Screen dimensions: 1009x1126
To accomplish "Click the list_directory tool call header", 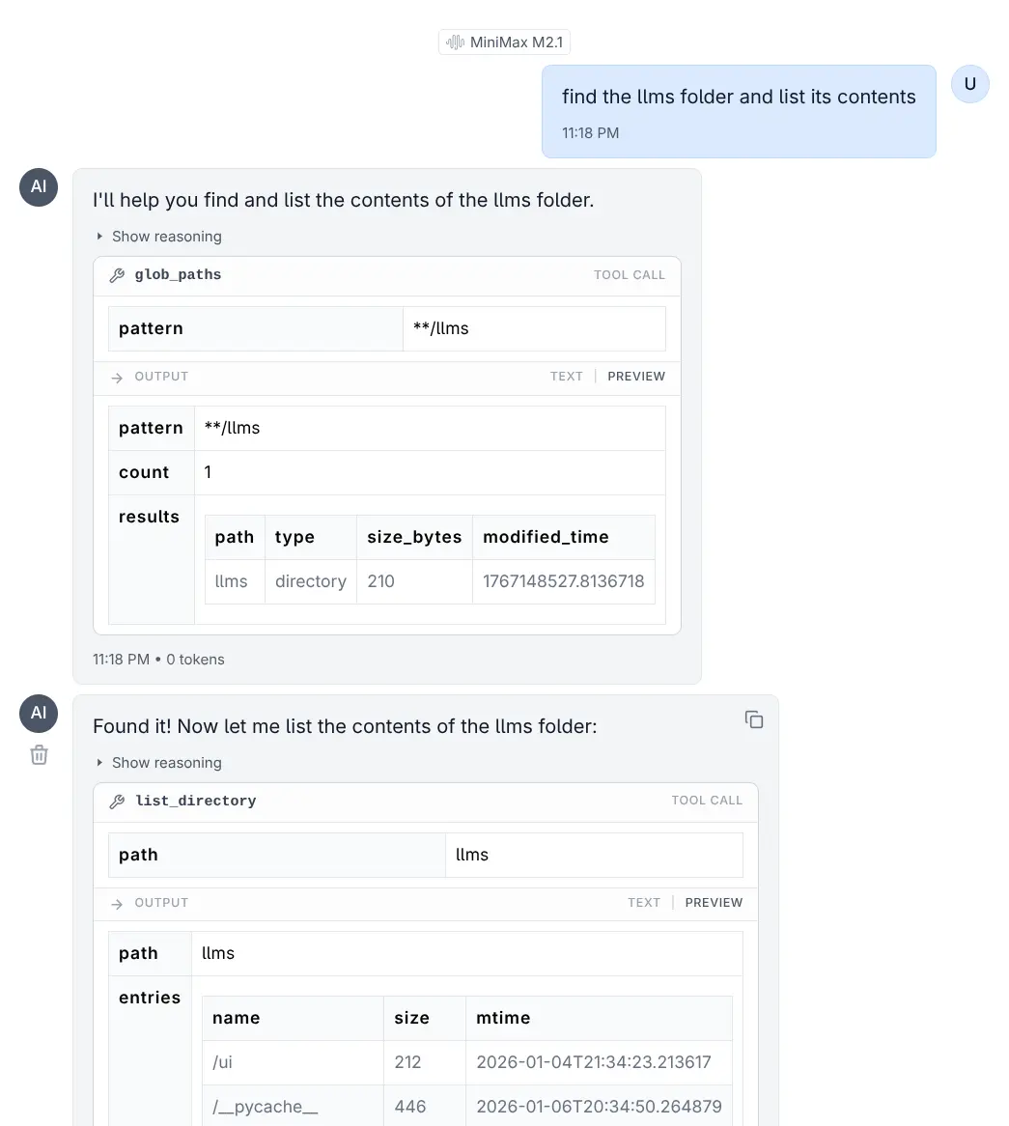I will [425, 802].
